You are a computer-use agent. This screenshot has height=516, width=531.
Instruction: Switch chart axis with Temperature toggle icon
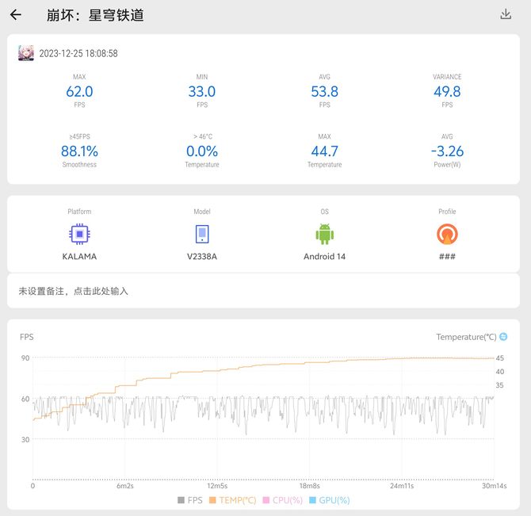tap(503, 337)
